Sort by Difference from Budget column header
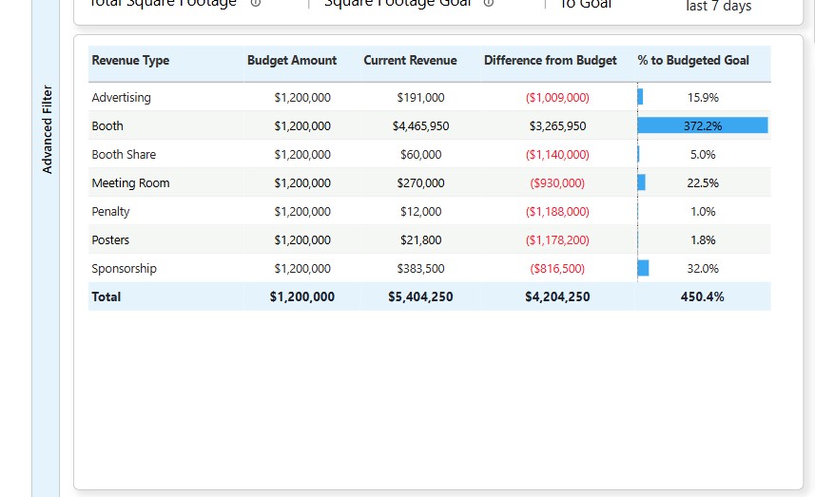815x497 pixels. coord(551,60)
